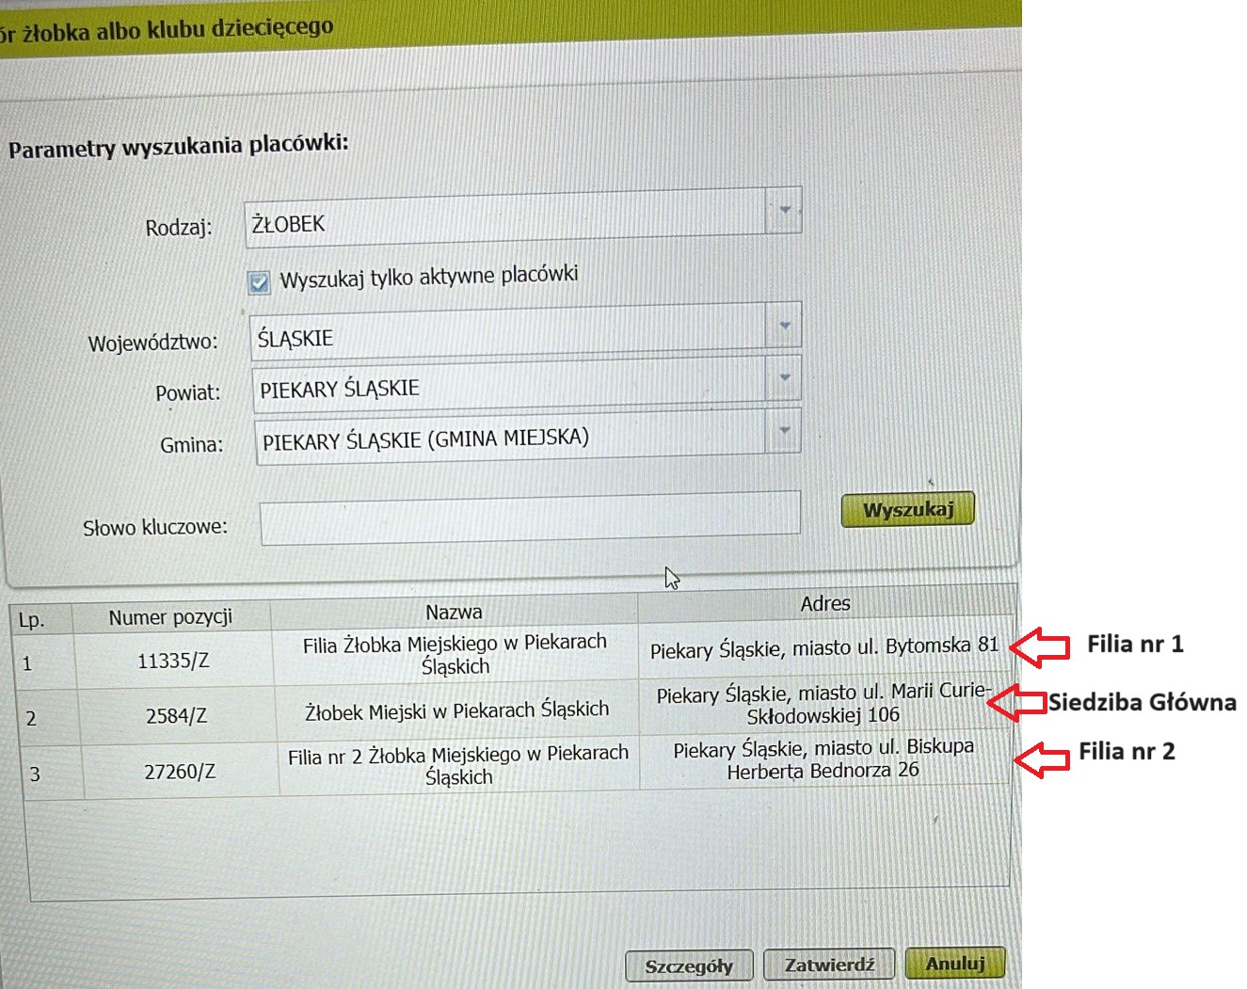
Task: Click 'Żłobek Miejski w Piekarach Śląskich' name cell
Action: pos(457,710)
